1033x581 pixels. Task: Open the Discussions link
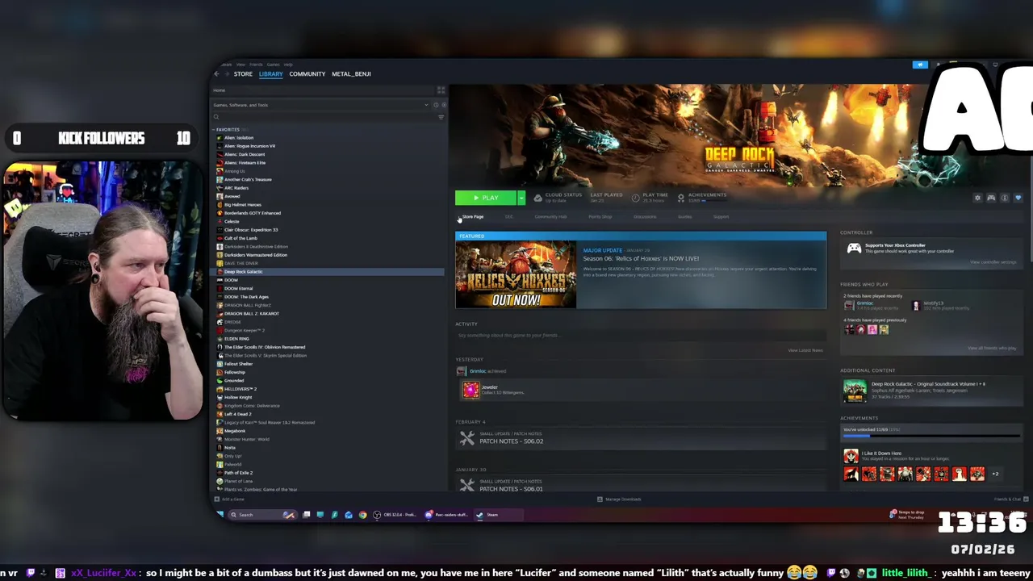645,216
